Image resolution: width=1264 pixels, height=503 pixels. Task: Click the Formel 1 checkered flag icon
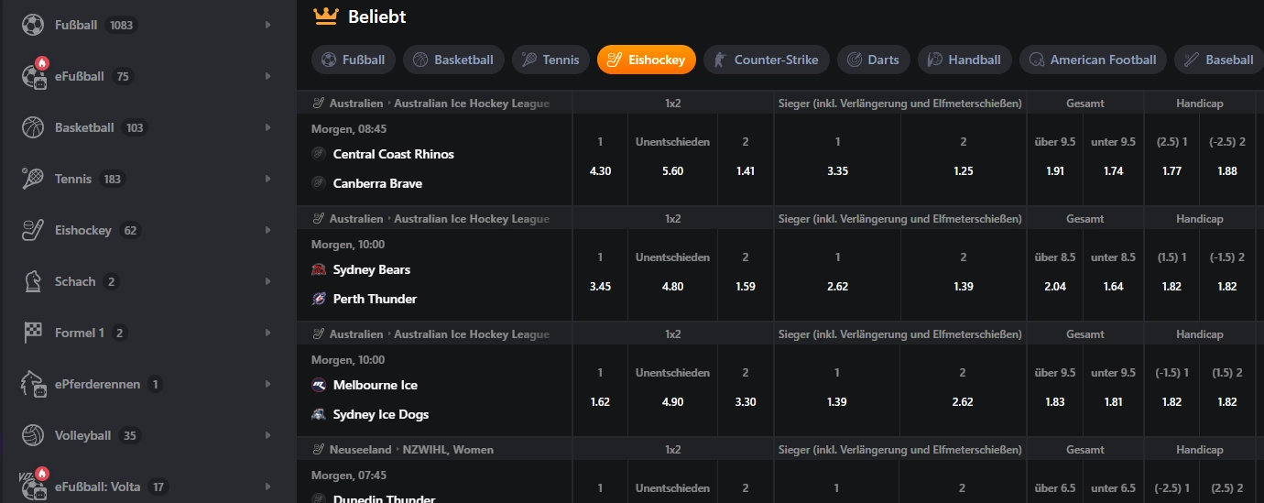33,333
